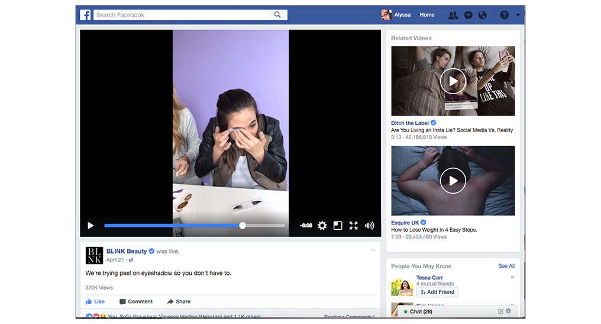Play the BLINK Beauty video
Viewport: 601px width, 324px height.
[91, 225]
